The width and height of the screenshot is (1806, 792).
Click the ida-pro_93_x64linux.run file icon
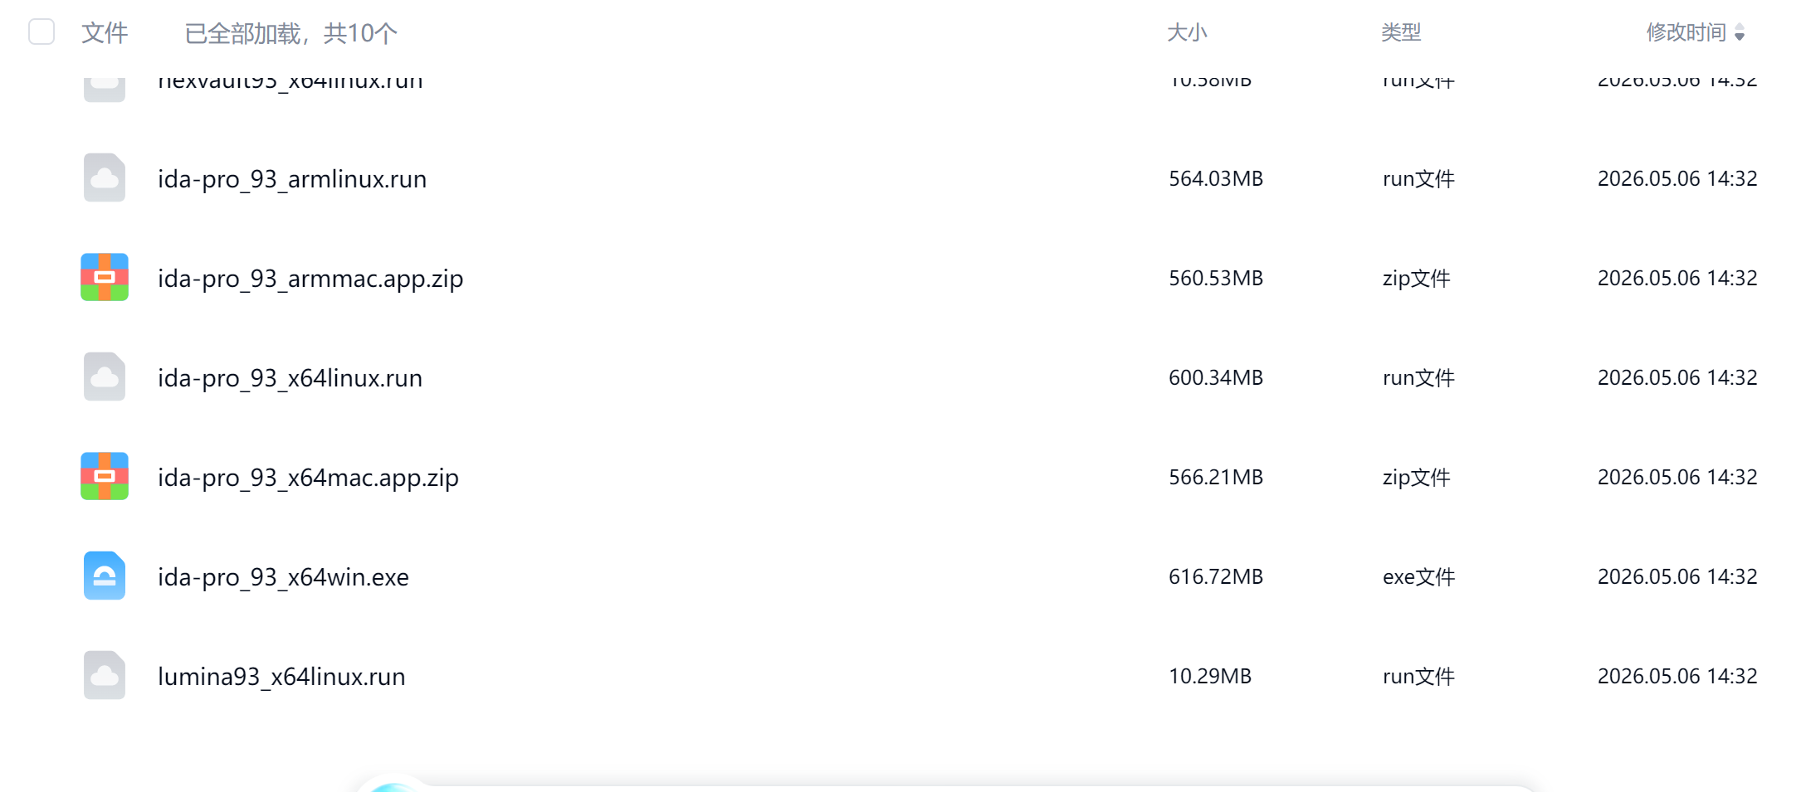(x=105, y=377)
